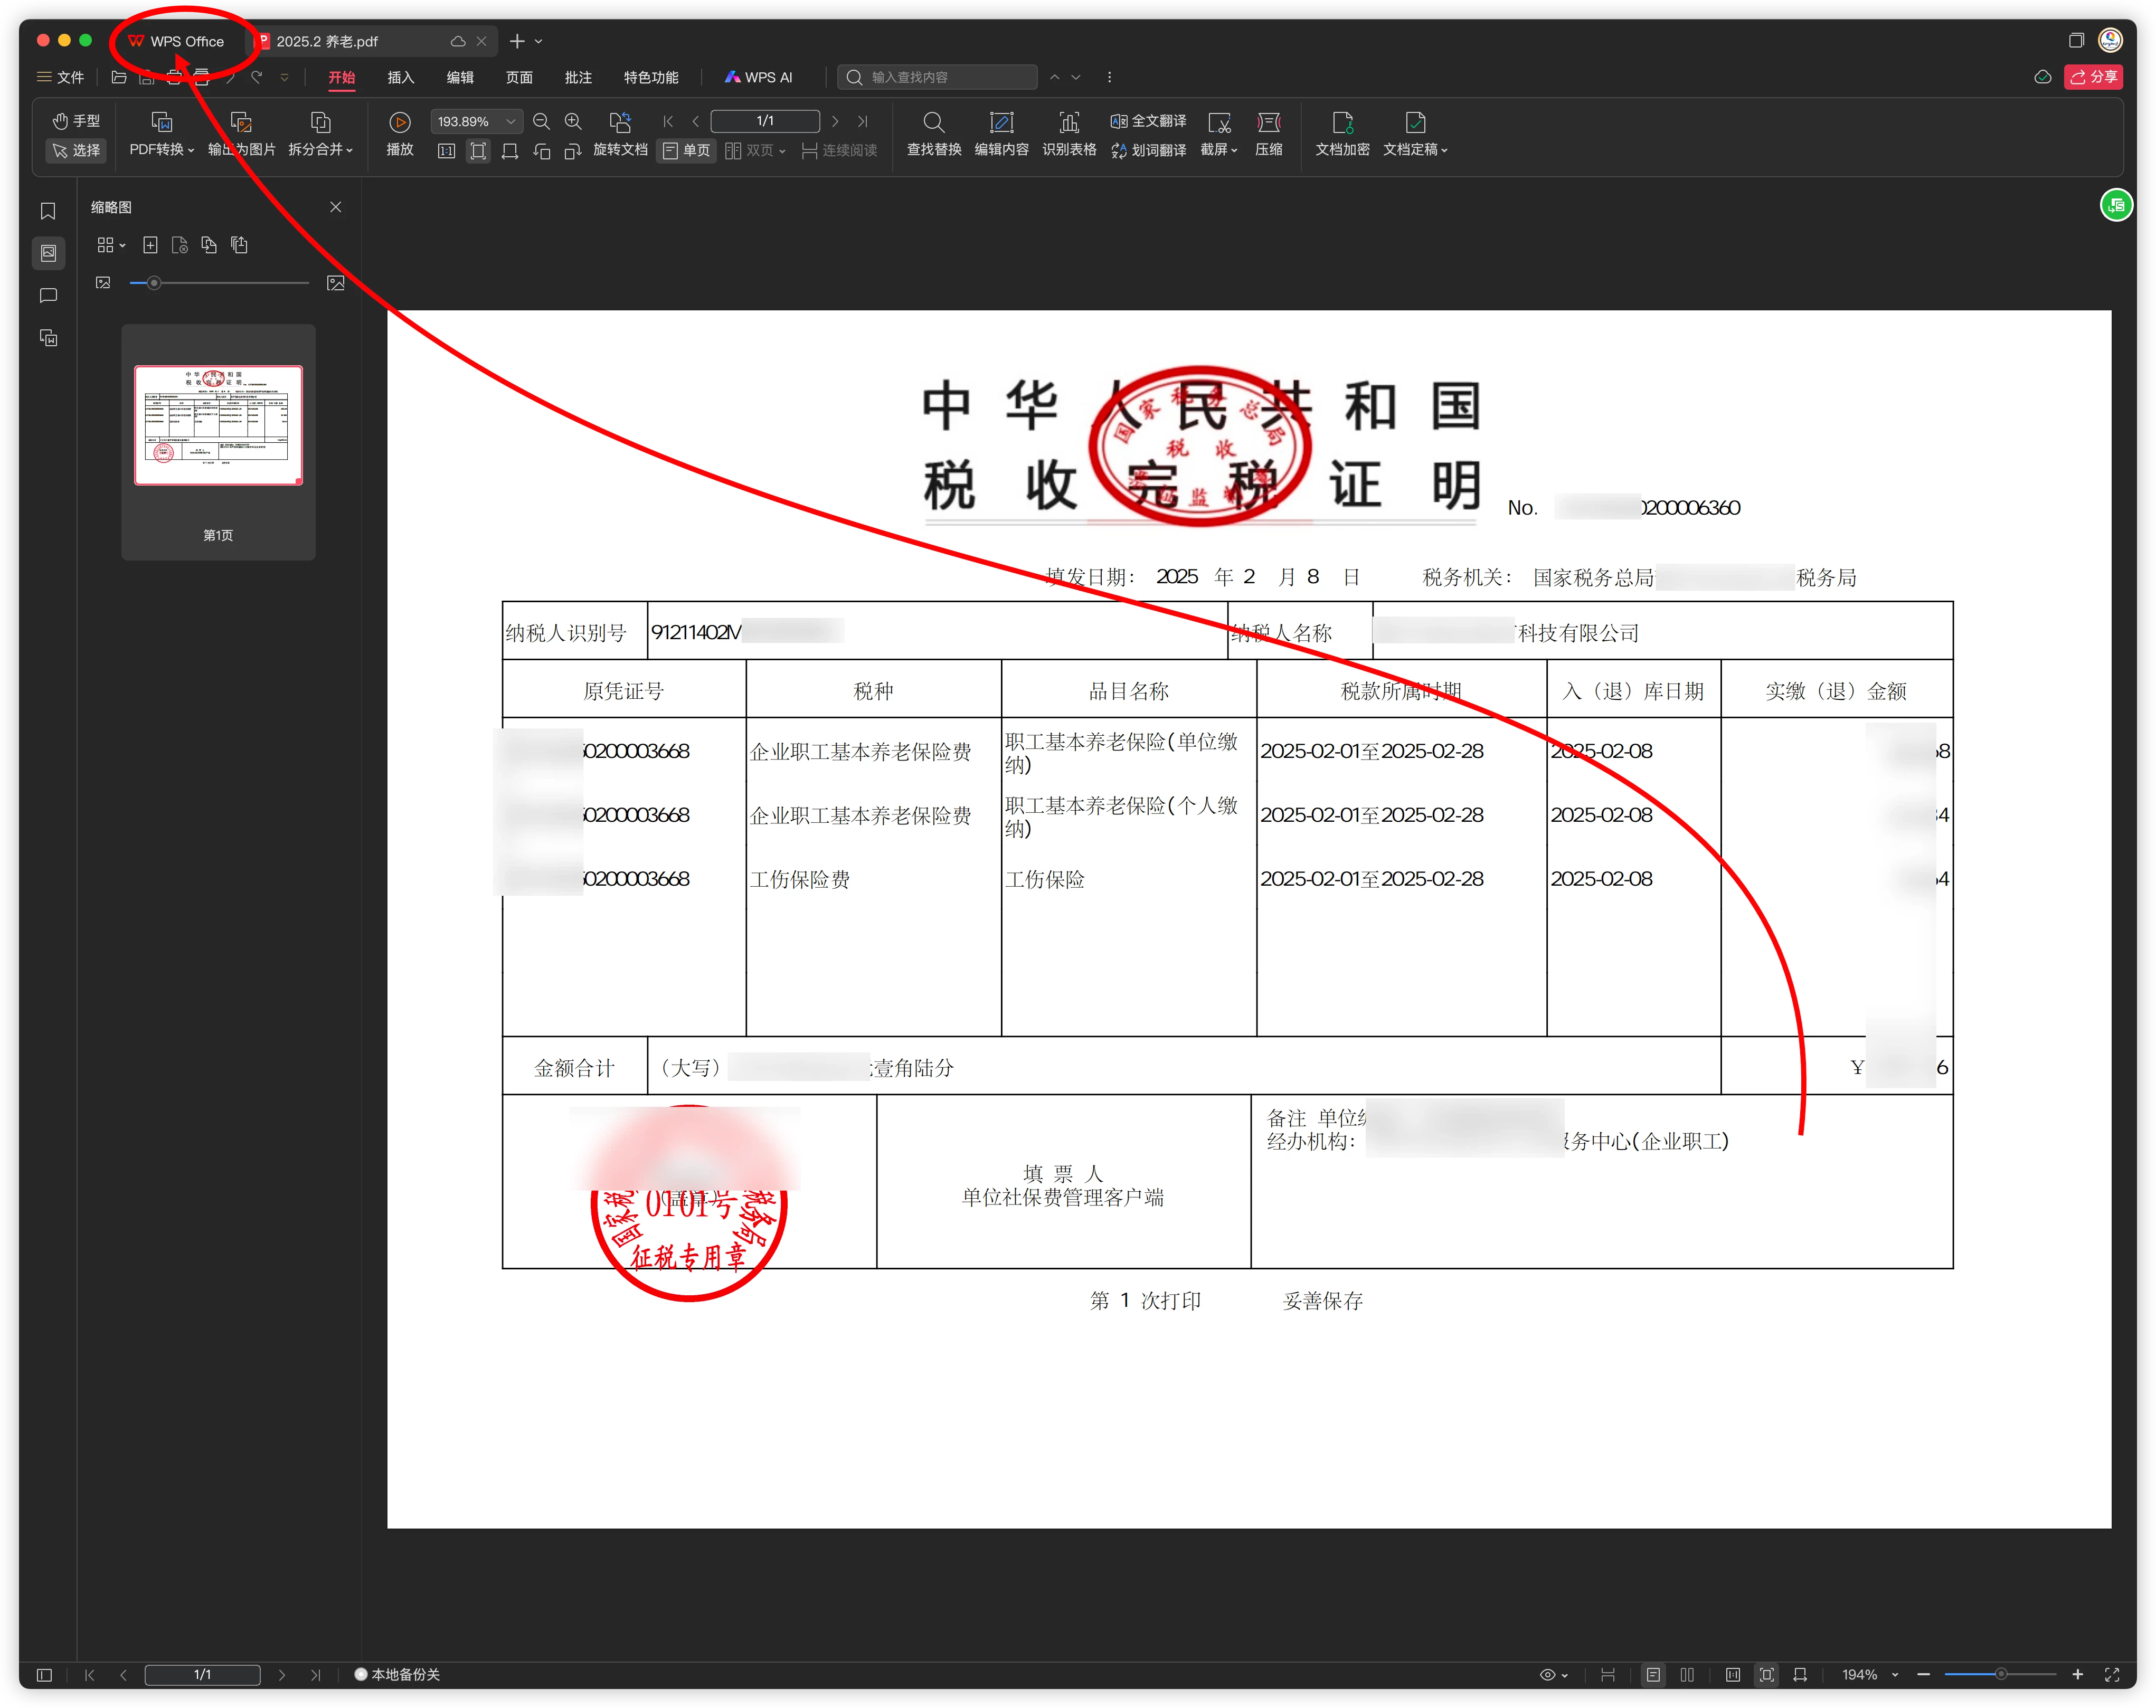Open the 查找替换 find and replace tool
Image resolution: width=2156 pixels, height=1708 pixels.
[x=933, y=123]
